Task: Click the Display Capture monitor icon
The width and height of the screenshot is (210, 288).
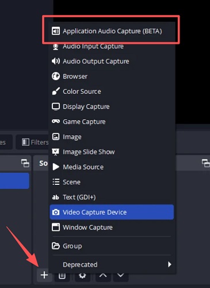Action: click(x=56, y=107)
